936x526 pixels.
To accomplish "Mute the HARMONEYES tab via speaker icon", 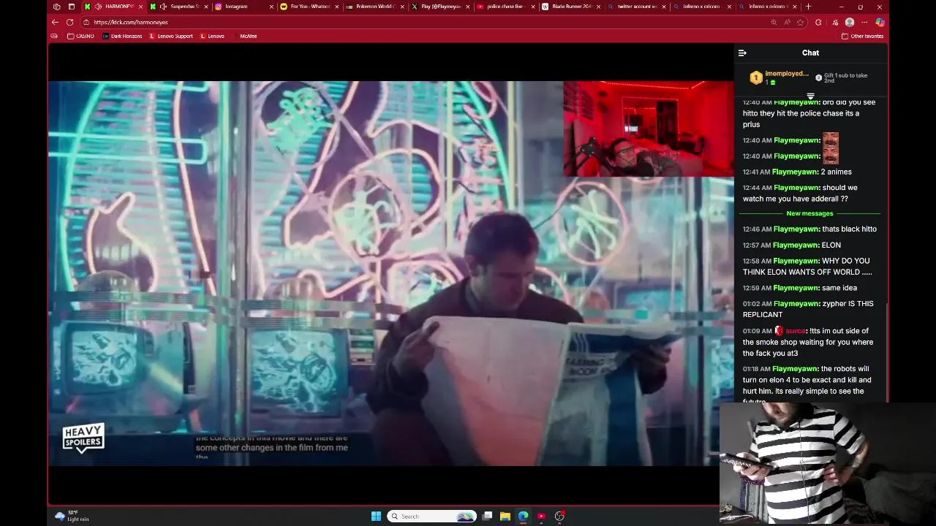I will pyautogui.click(x=98, y=7).
